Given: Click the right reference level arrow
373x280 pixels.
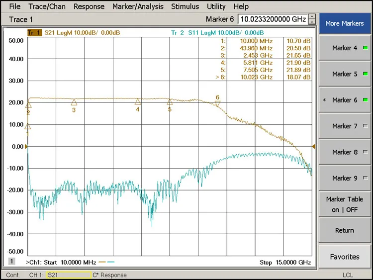Looking at the screenshot, I should 313,147.
